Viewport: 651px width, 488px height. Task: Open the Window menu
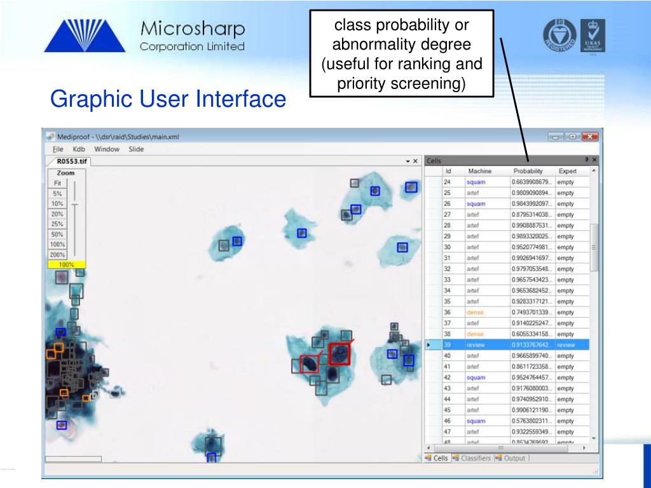point(107,149)
